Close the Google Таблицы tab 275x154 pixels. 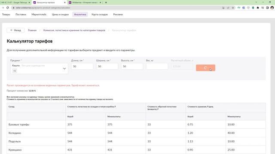point(29,3)
